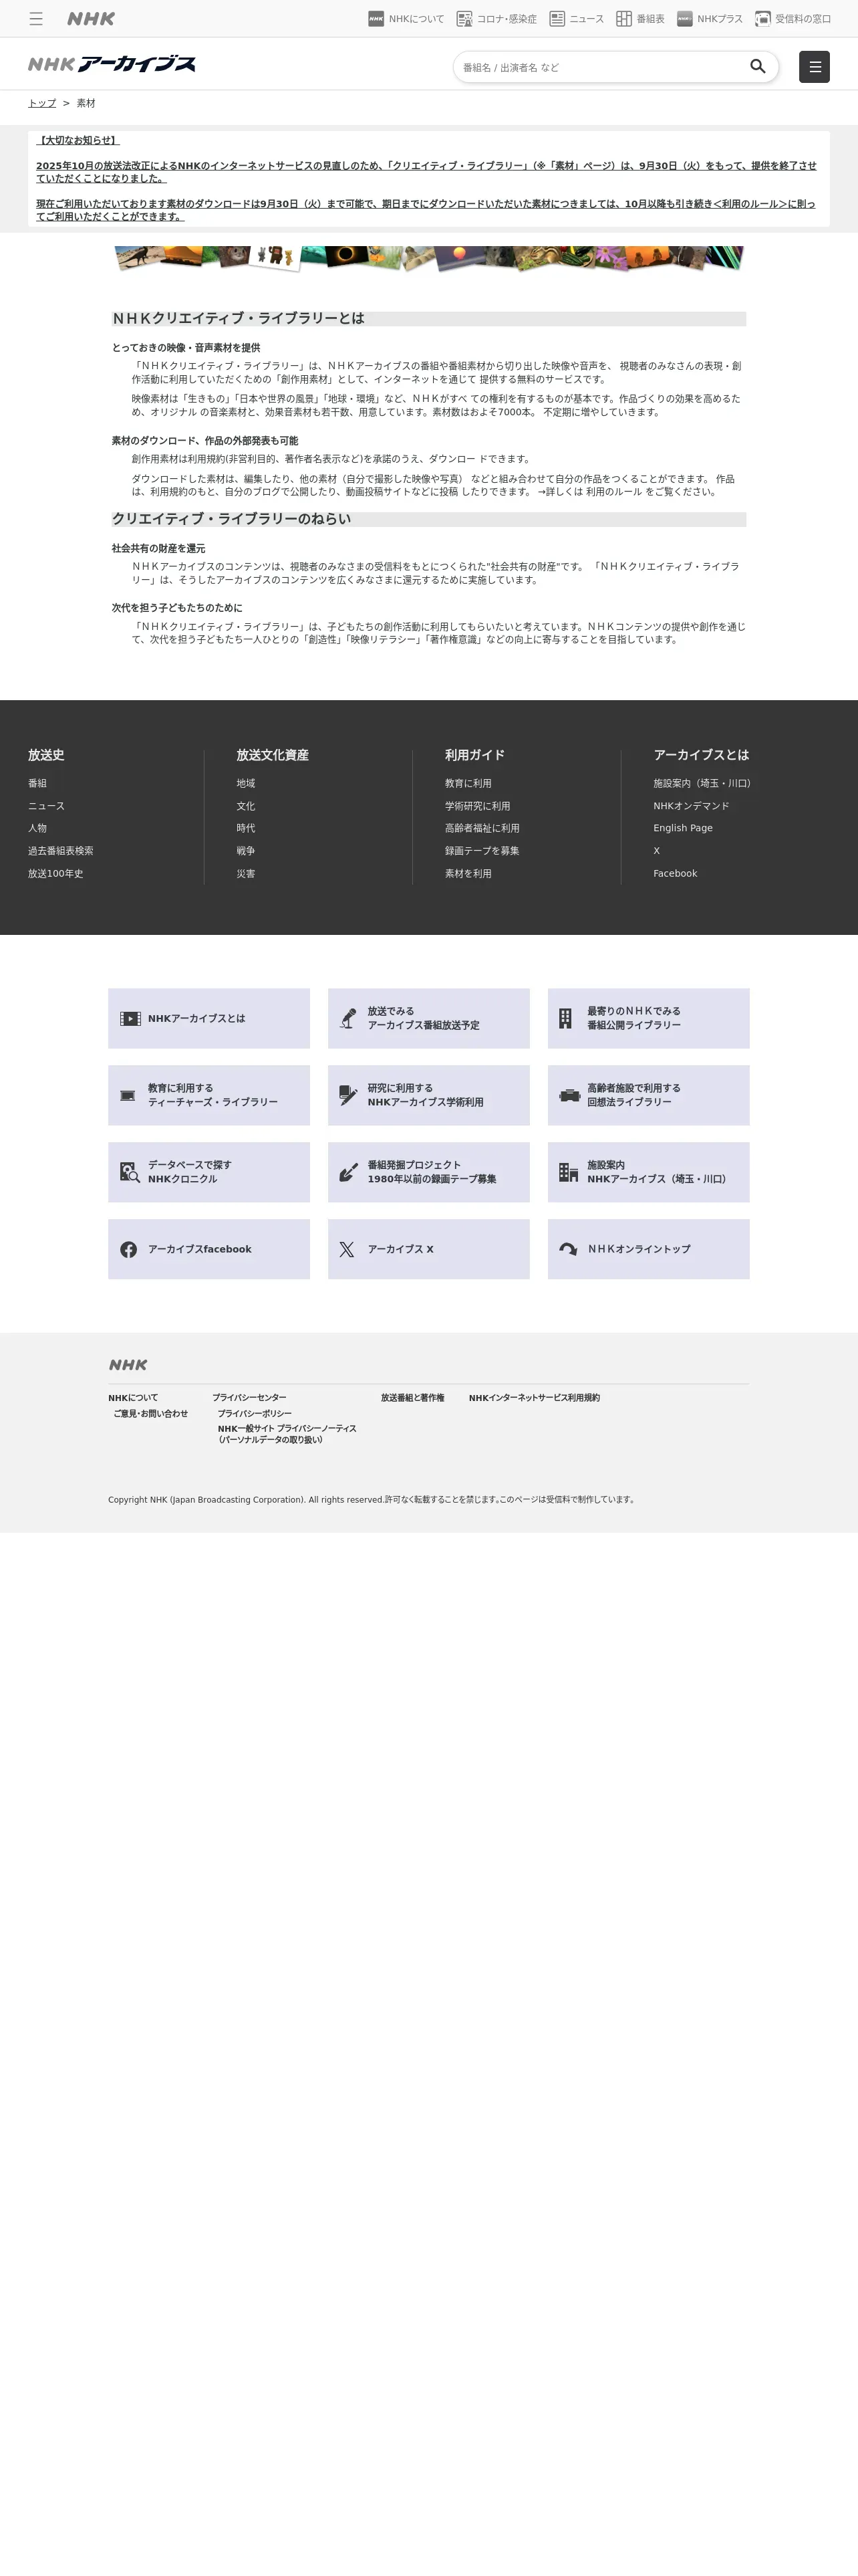Screen dimensions: 858x2576
Task: Open 地域 under 放送文化資産
Action: [x=246, y=783]
